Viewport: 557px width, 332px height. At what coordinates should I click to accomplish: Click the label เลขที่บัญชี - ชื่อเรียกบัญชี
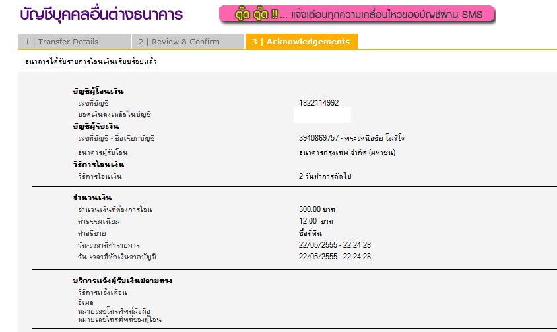pyautogui.click(x=117, y=138)
